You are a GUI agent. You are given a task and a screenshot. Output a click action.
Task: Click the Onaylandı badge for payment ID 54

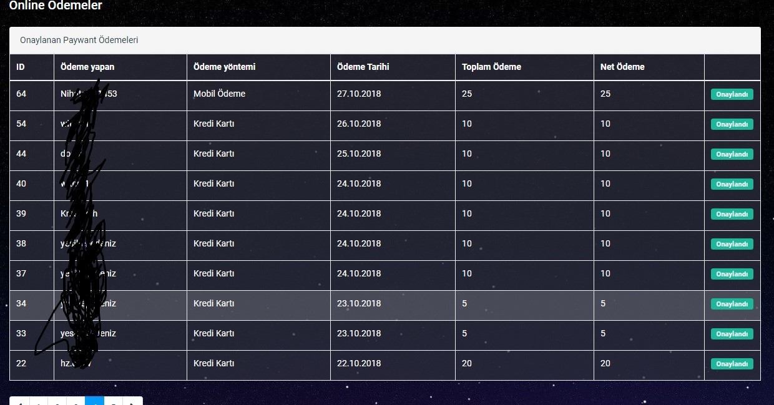pos(732,124)
